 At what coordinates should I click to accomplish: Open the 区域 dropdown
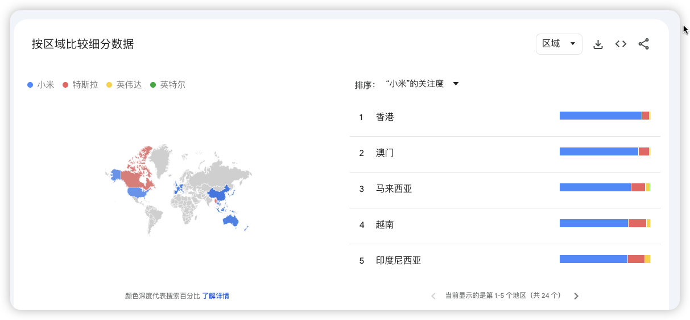(x=559, y=44)
